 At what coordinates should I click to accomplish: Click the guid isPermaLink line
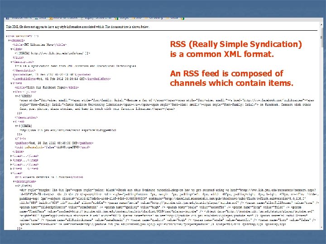(x=53, y=147)
